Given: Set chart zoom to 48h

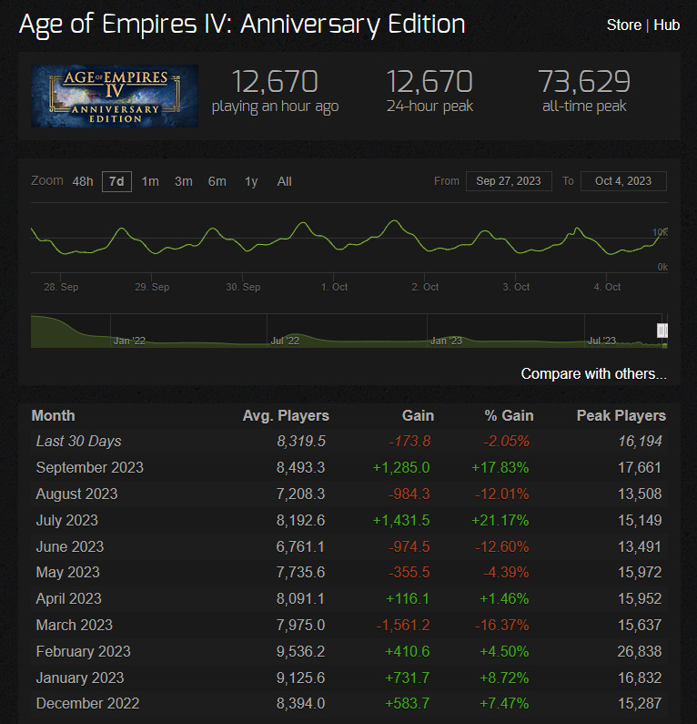Looking at the screenshot, I should coord(83,181).
